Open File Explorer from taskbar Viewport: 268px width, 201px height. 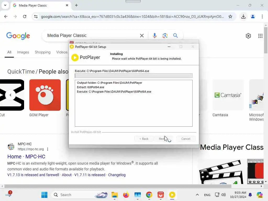(x=115, y=195)
